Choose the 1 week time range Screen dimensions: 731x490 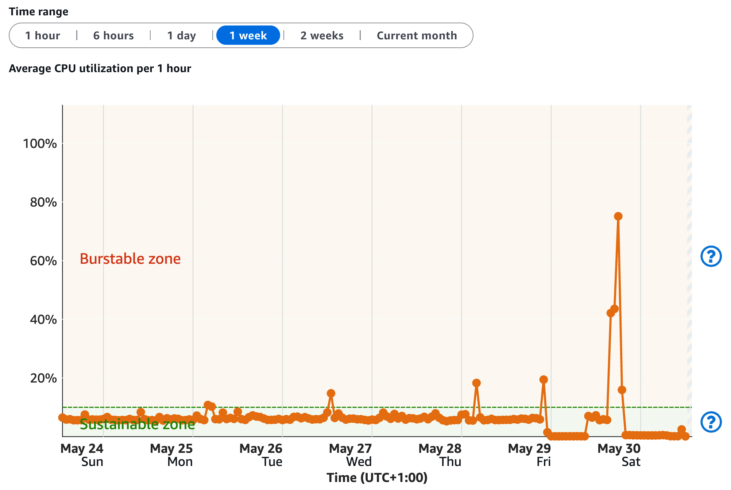tap(248, 35)
